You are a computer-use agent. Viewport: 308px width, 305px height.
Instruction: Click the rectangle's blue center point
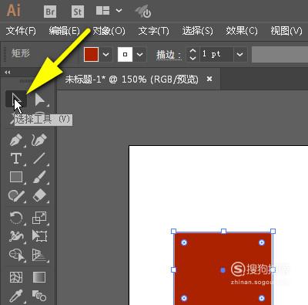pos(223,269)
